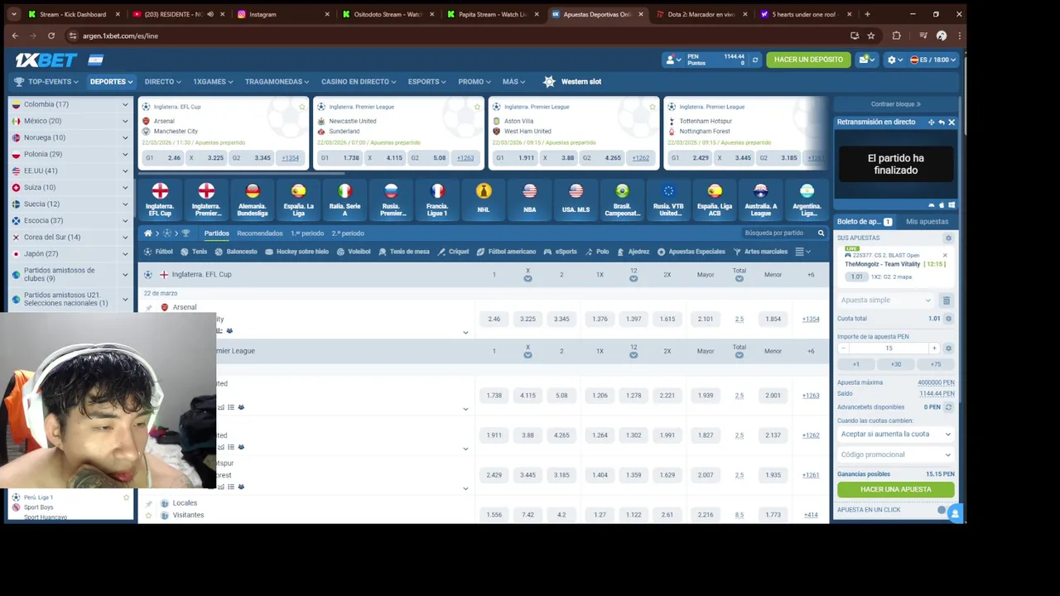1060x596 pixels.
Task: Open TOP-EVENTS menu
Action: click(x=46, y=82)
